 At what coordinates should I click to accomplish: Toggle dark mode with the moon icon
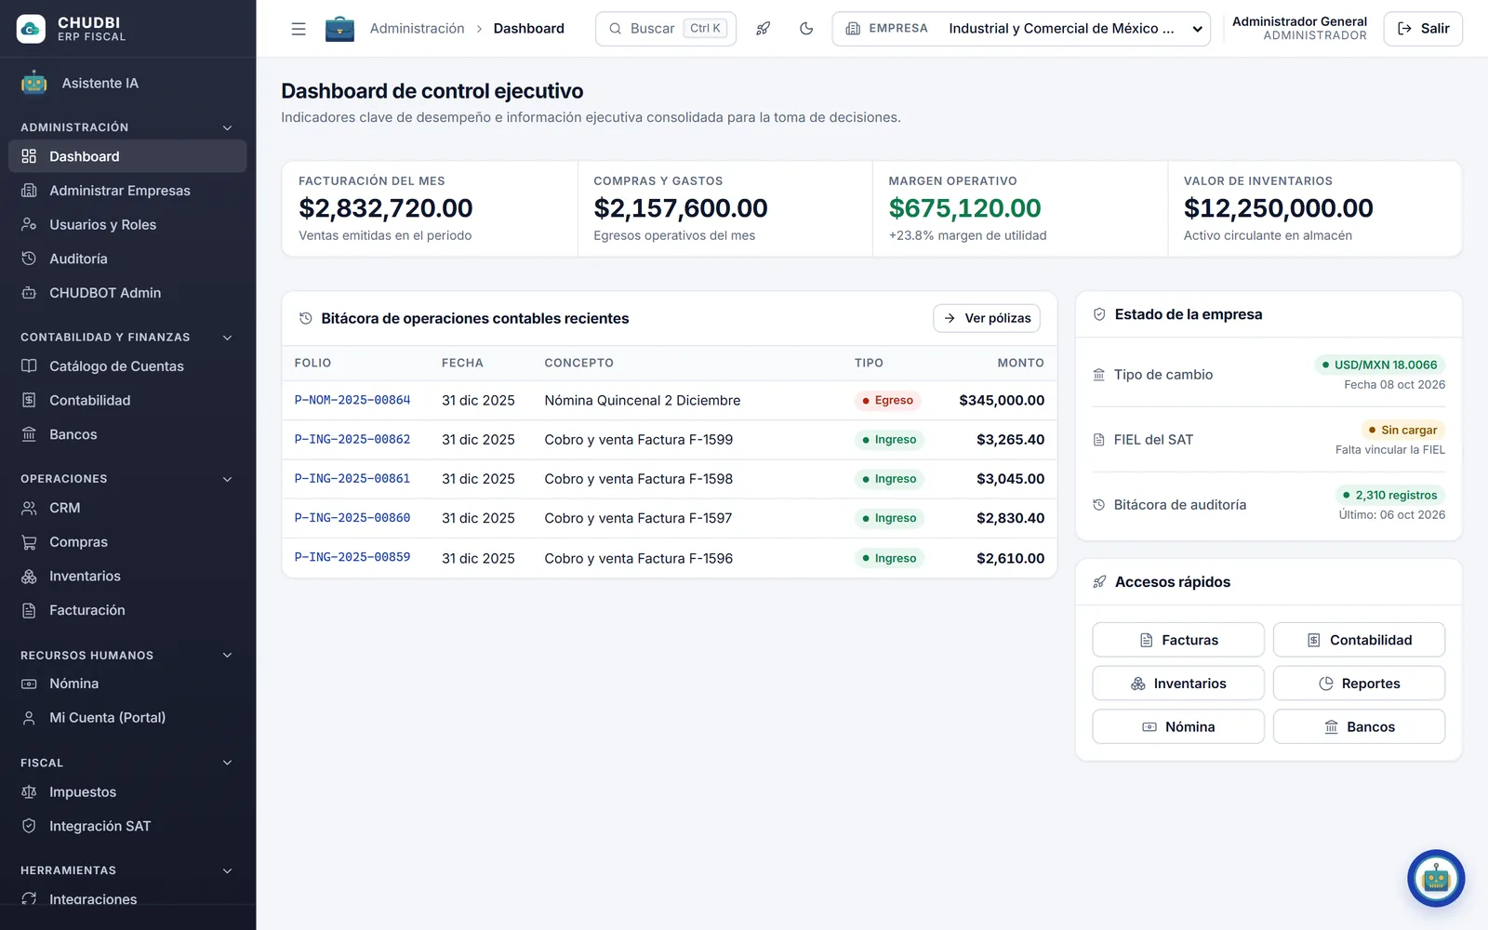pos(806,29)
